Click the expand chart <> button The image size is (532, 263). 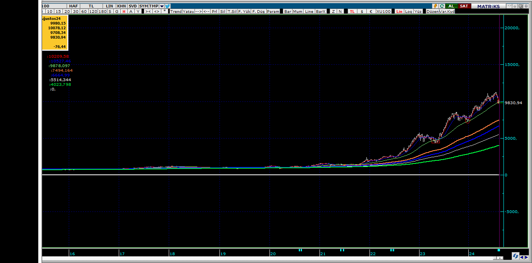(157, 11)
